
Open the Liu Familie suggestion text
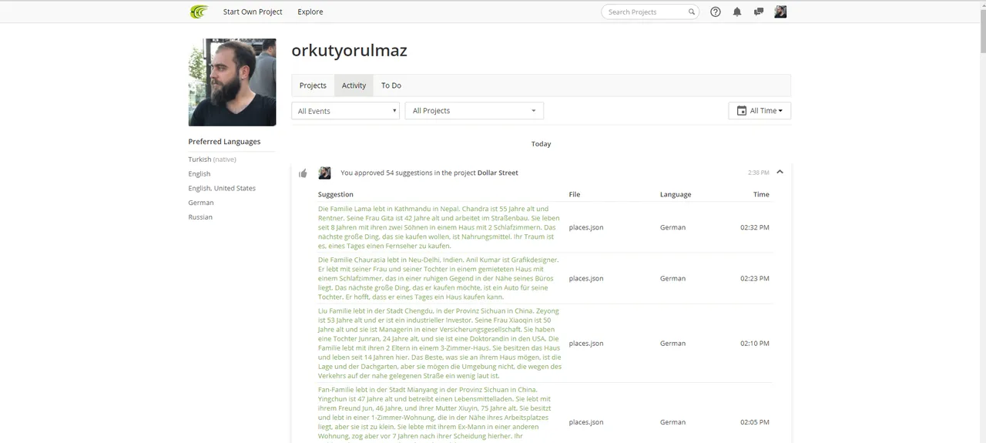(x=439, y=344)
